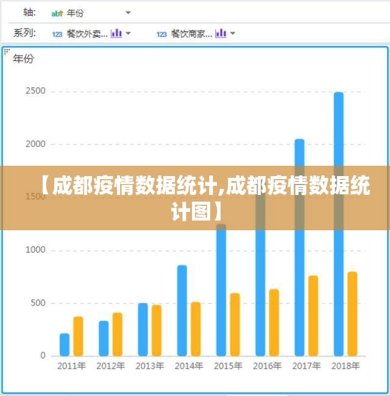
Task: Select the 餐饮商家... series field
Action: (191, 34)
